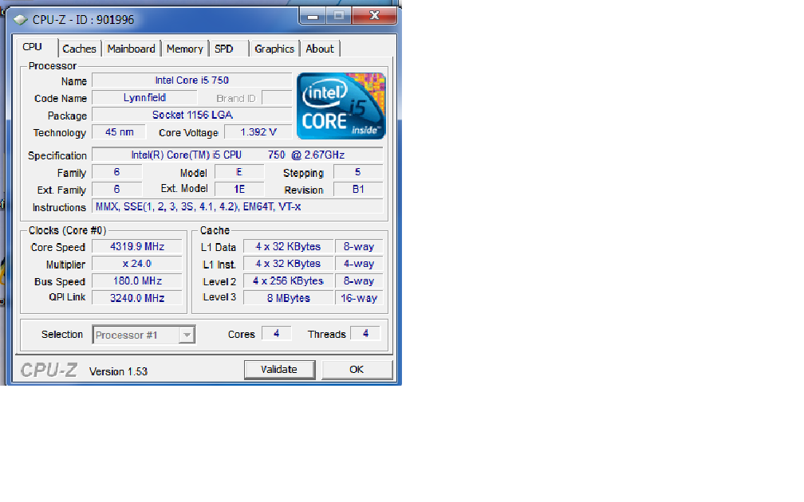The image size is (804, 502).
Task: Click the QPI Link value '3240.0 MHz'
Action: pos(137,298)
